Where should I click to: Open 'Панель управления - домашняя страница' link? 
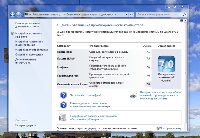coord(28,25)
